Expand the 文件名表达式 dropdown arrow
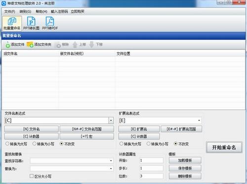The height and width of the screenshot is (184, 247). [111, 120]
